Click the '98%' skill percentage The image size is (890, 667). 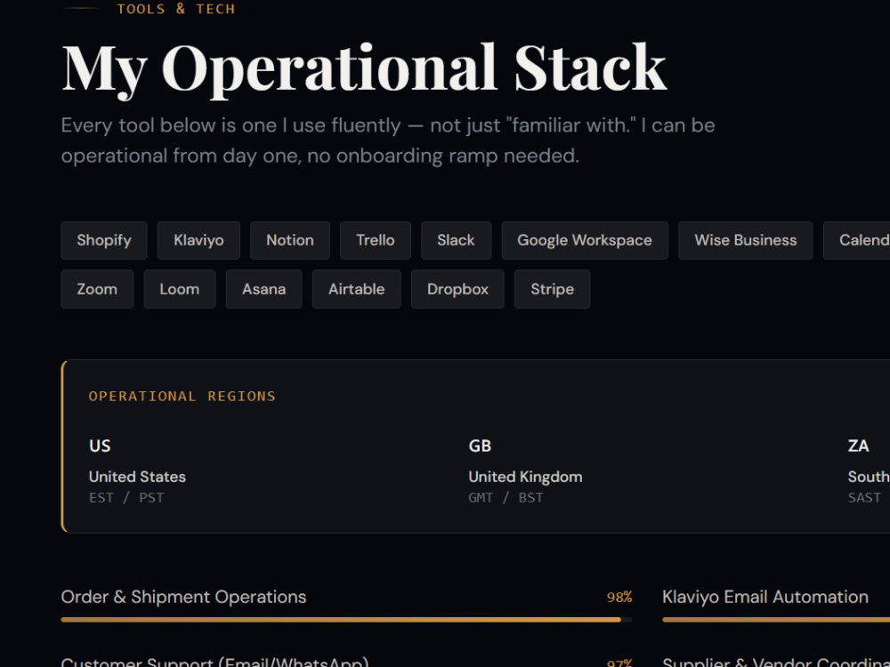(619, 598)
